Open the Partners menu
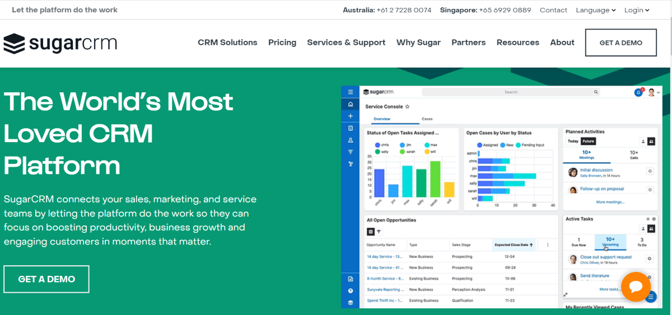 pos(469,43)
